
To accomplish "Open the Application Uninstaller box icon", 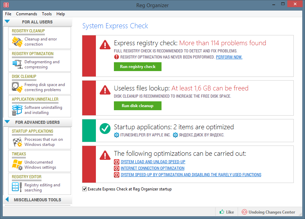I will point(17,110).
